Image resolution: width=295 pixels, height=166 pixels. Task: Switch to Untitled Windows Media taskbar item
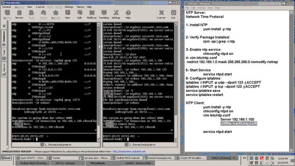(138, 163)
